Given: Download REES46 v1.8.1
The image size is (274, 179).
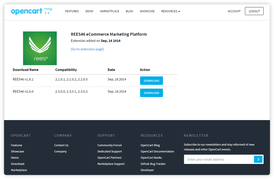Looking at the screenshot, I should pyautogui.click(x=151, y=81).
